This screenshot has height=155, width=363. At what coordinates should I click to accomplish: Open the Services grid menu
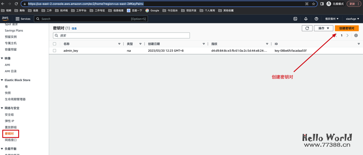[x=23, y=19]
